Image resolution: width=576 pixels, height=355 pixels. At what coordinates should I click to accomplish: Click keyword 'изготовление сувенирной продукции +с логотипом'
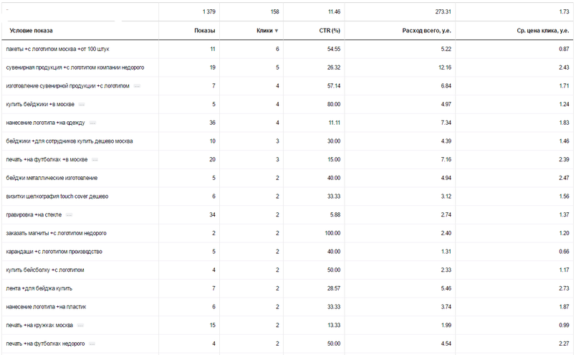[67, 86]
